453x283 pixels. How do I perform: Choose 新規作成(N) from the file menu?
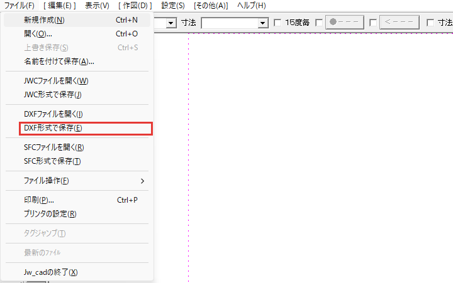77,20
